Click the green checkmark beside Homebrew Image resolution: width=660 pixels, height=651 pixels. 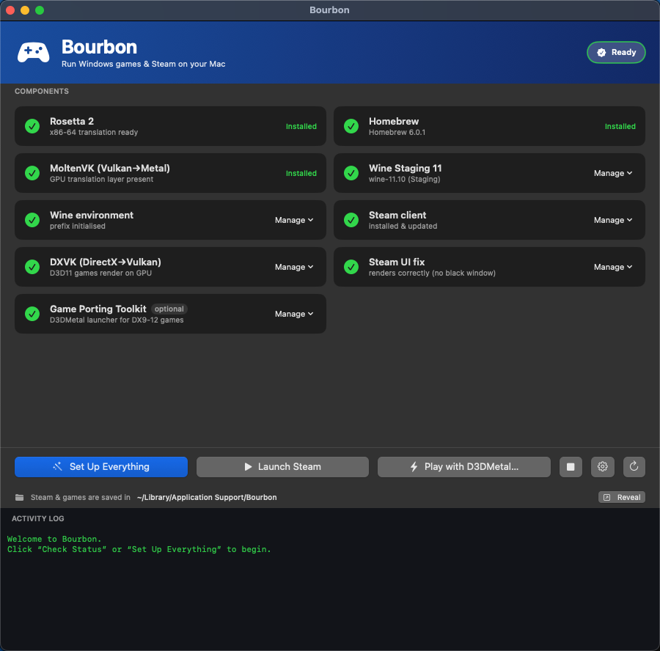point(351,126)
